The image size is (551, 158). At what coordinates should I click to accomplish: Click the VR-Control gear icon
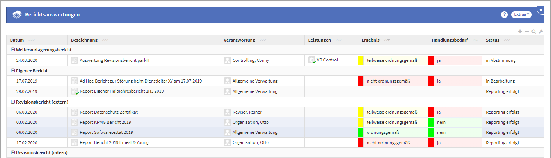tap(311, 60)
